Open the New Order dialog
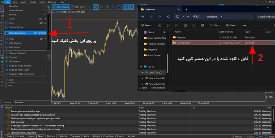The width and height of the screenshot is (275, 138). tap(78, 7)
